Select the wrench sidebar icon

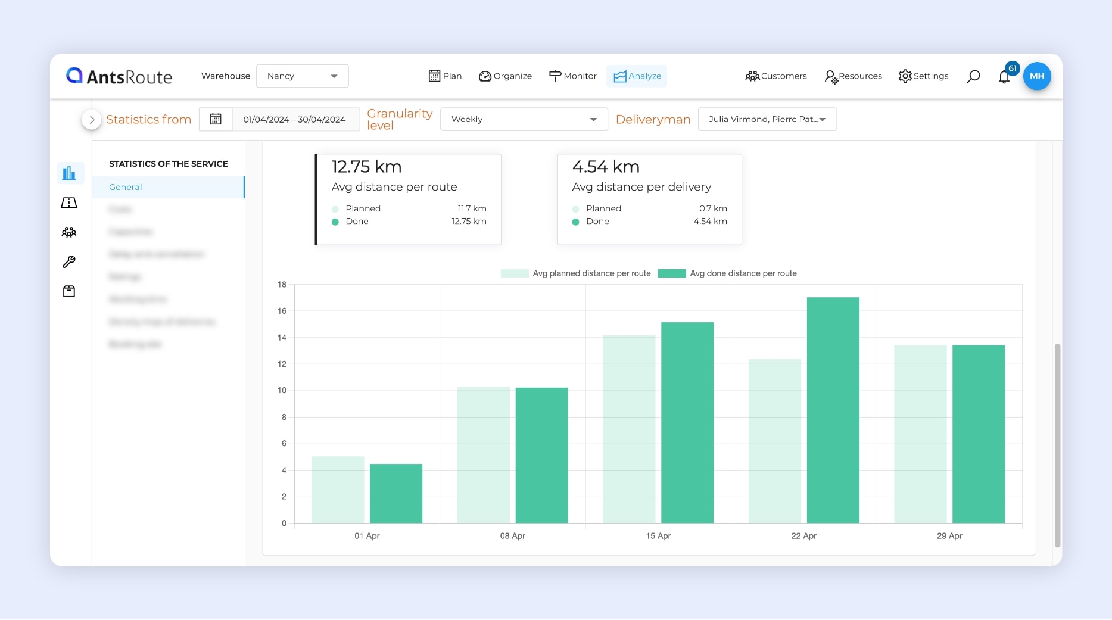click(69, 262)
